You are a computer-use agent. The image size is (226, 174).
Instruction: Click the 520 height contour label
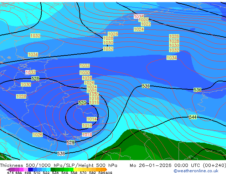pyautogui.click(x=82, y=103)
